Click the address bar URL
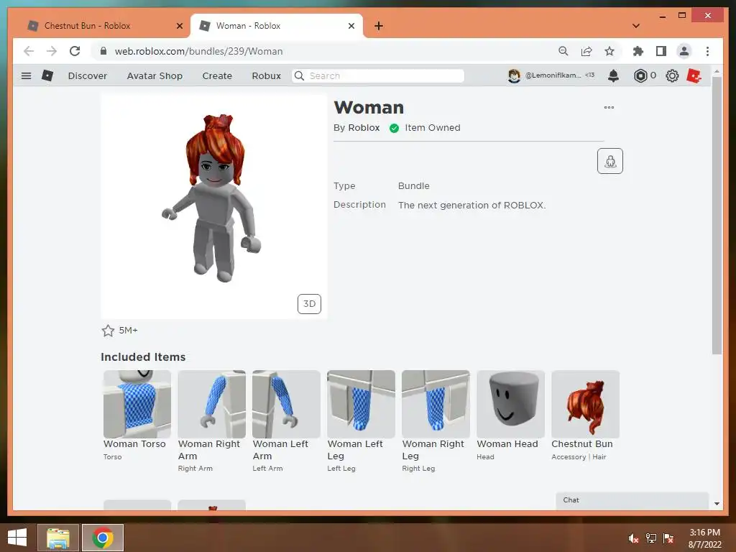 click(x=198, y=51)
